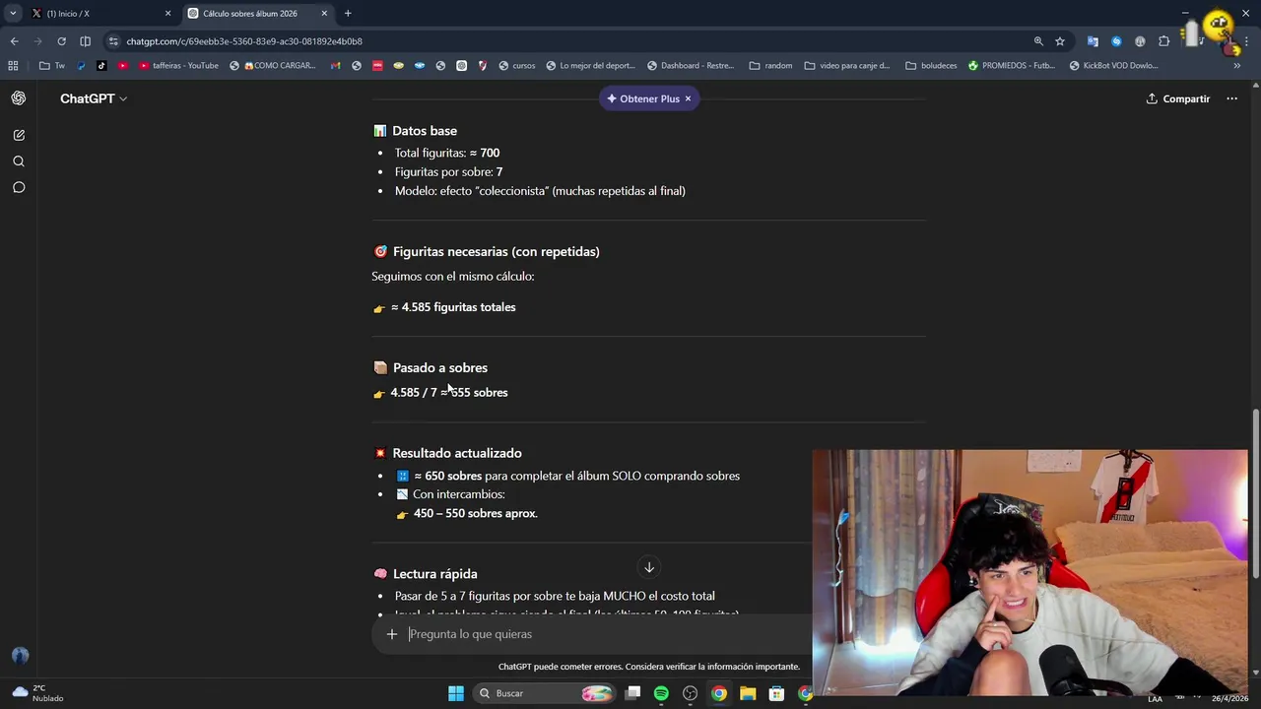Open the TikTok bookmark icon
The height and width of the screenshot is (709, 1261).
coord(101,66)
